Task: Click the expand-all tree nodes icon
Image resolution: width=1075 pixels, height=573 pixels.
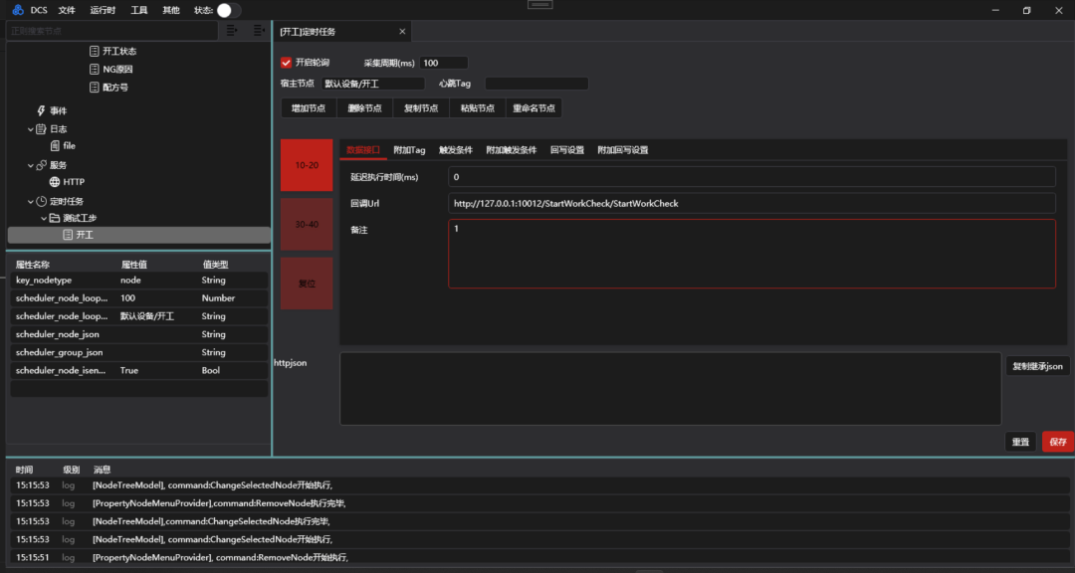Action: tap(232, 30)
